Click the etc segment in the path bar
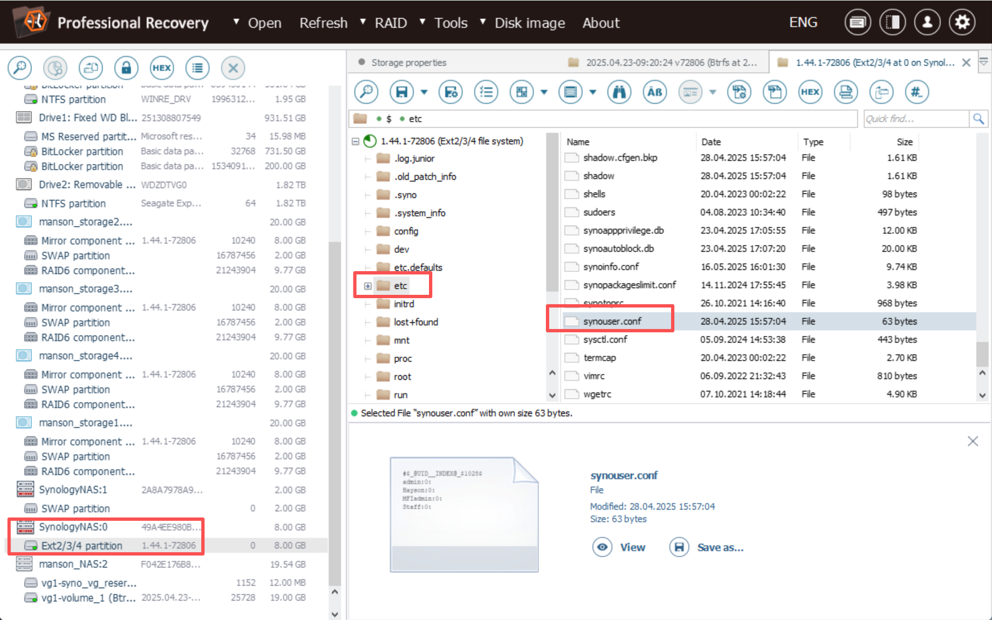The height and width of the screenshot is (620, 992). (415, 118)
